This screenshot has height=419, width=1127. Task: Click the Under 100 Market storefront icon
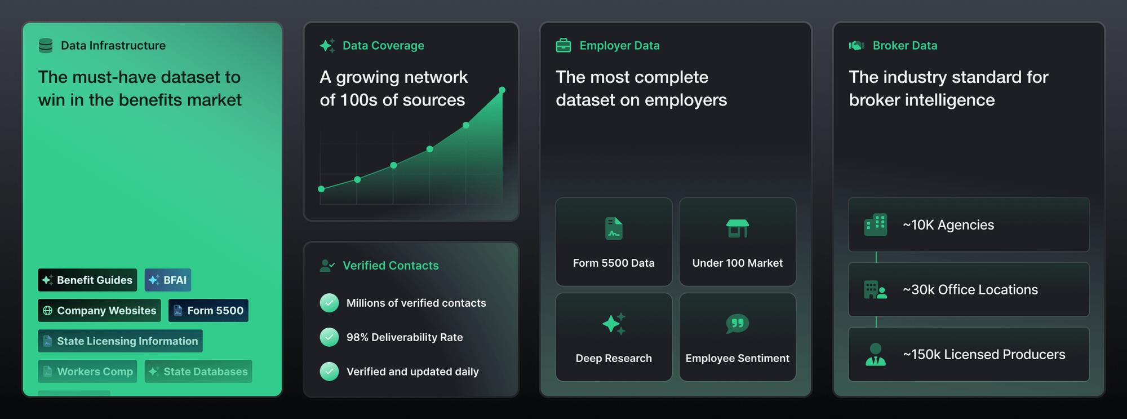click(x=738, y=228)
